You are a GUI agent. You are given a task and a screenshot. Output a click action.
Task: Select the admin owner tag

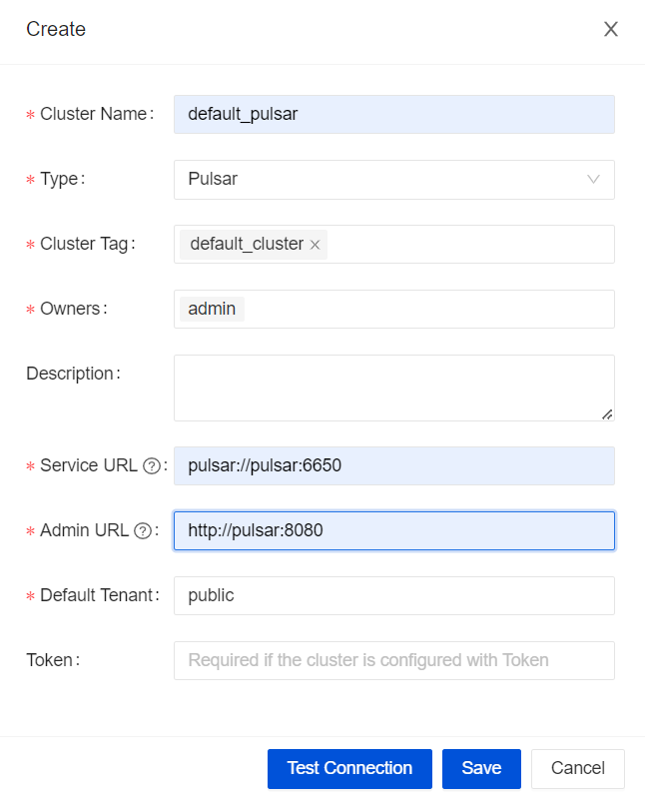[210, 309]
